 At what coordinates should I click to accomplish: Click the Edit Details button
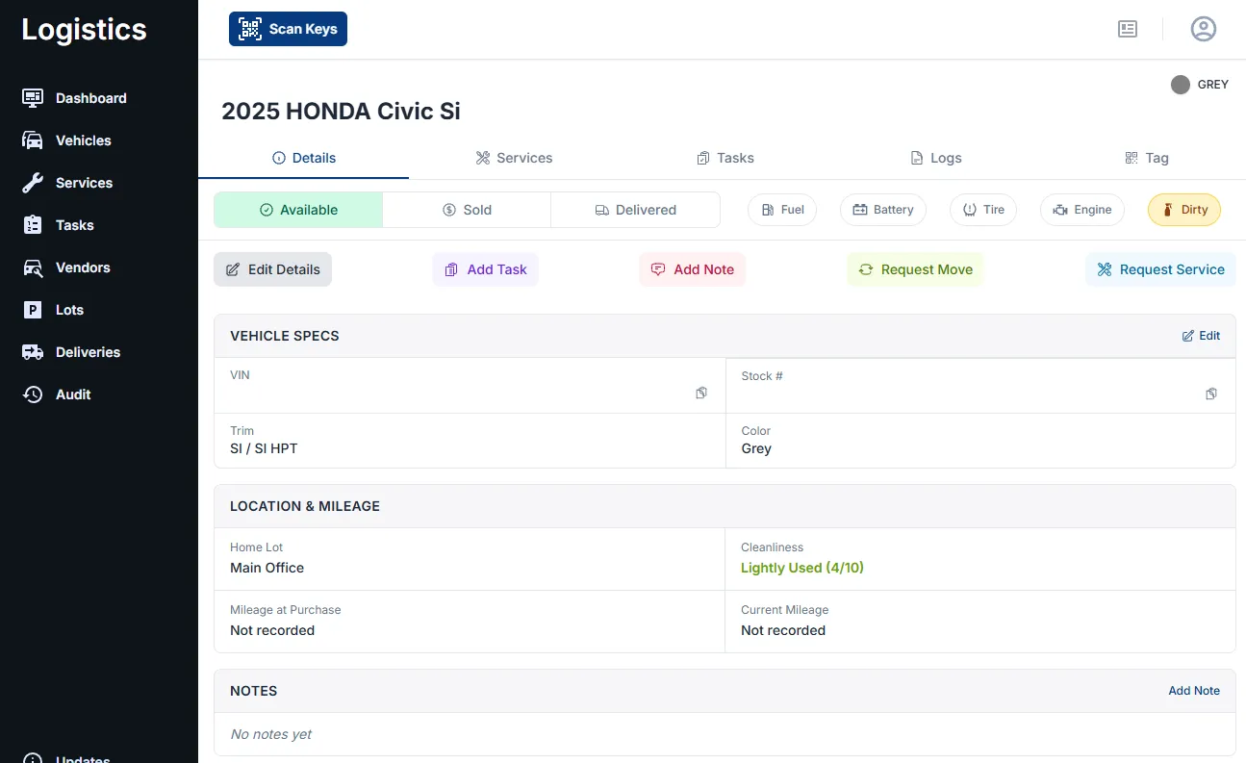(x=272, y=269)
